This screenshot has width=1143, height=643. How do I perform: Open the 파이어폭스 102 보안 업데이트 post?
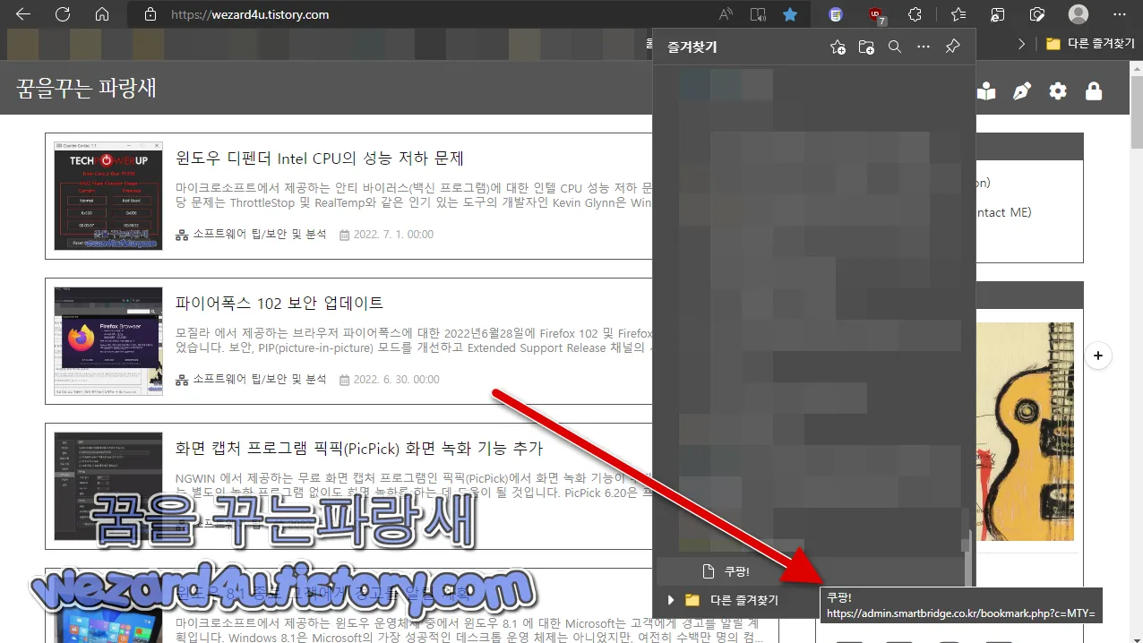tap(278, 304)
